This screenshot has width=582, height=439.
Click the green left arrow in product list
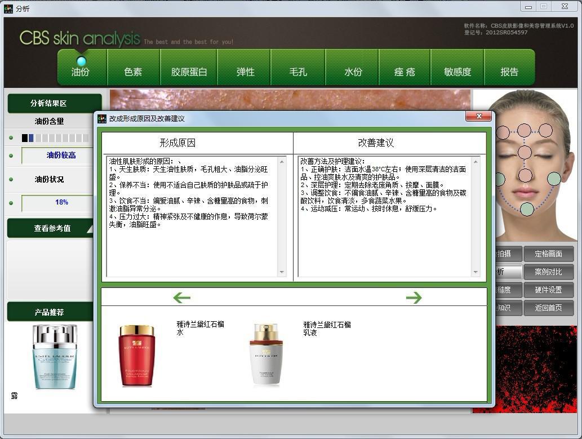click(181, 298)
